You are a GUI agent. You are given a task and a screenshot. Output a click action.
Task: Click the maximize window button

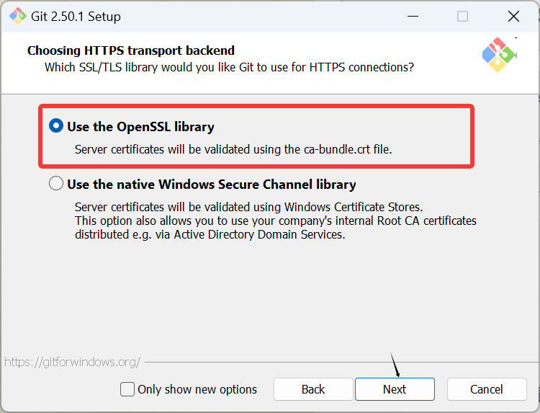462,16
